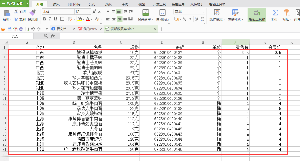Click the 合并居中 merge cells icon
The image size is (300, 161).
tap(145, 13)
